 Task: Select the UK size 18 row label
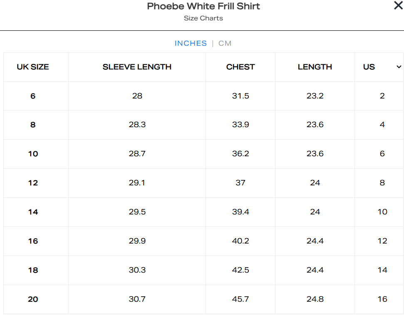[x=33, y=270]
